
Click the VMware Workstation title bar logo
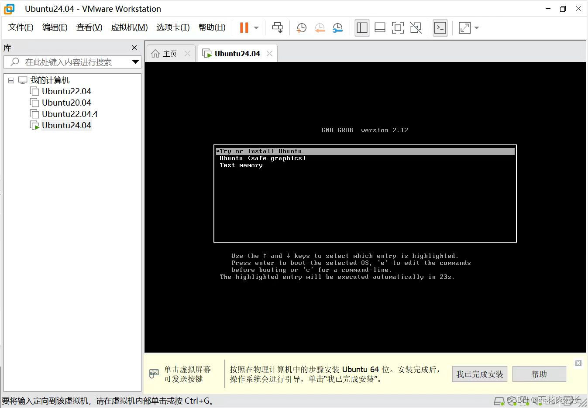[x=9, y=9]
